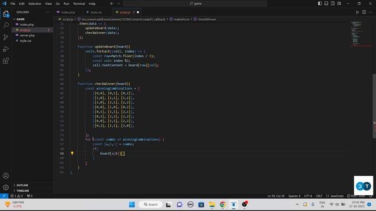The width and height of the screenshot is (376, 211).
Task: Change encoding via UTF-8 status item
Action: pyautogui.click(x=308, y=196)
